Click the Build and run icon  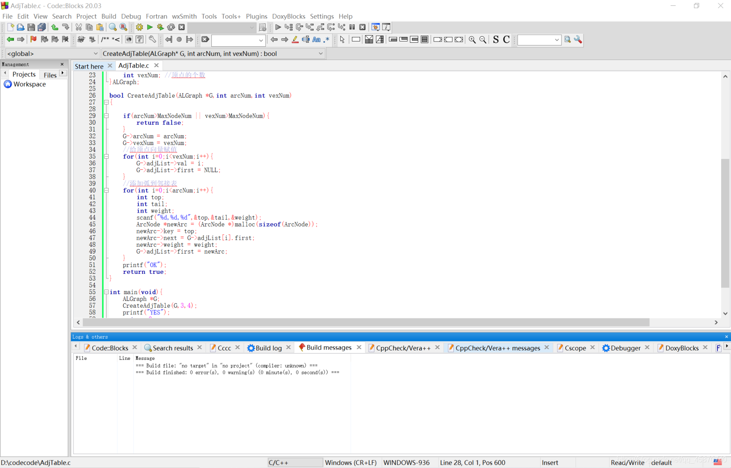click(x=160, y=27)
